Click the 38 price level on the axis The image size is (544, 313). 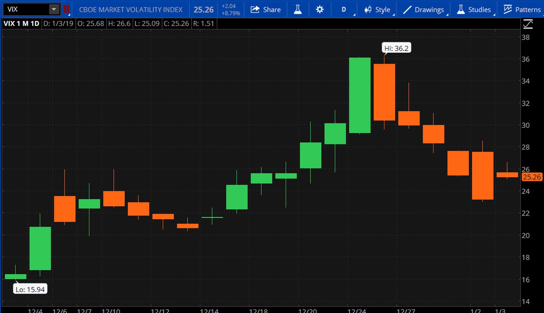click(526, 37)
